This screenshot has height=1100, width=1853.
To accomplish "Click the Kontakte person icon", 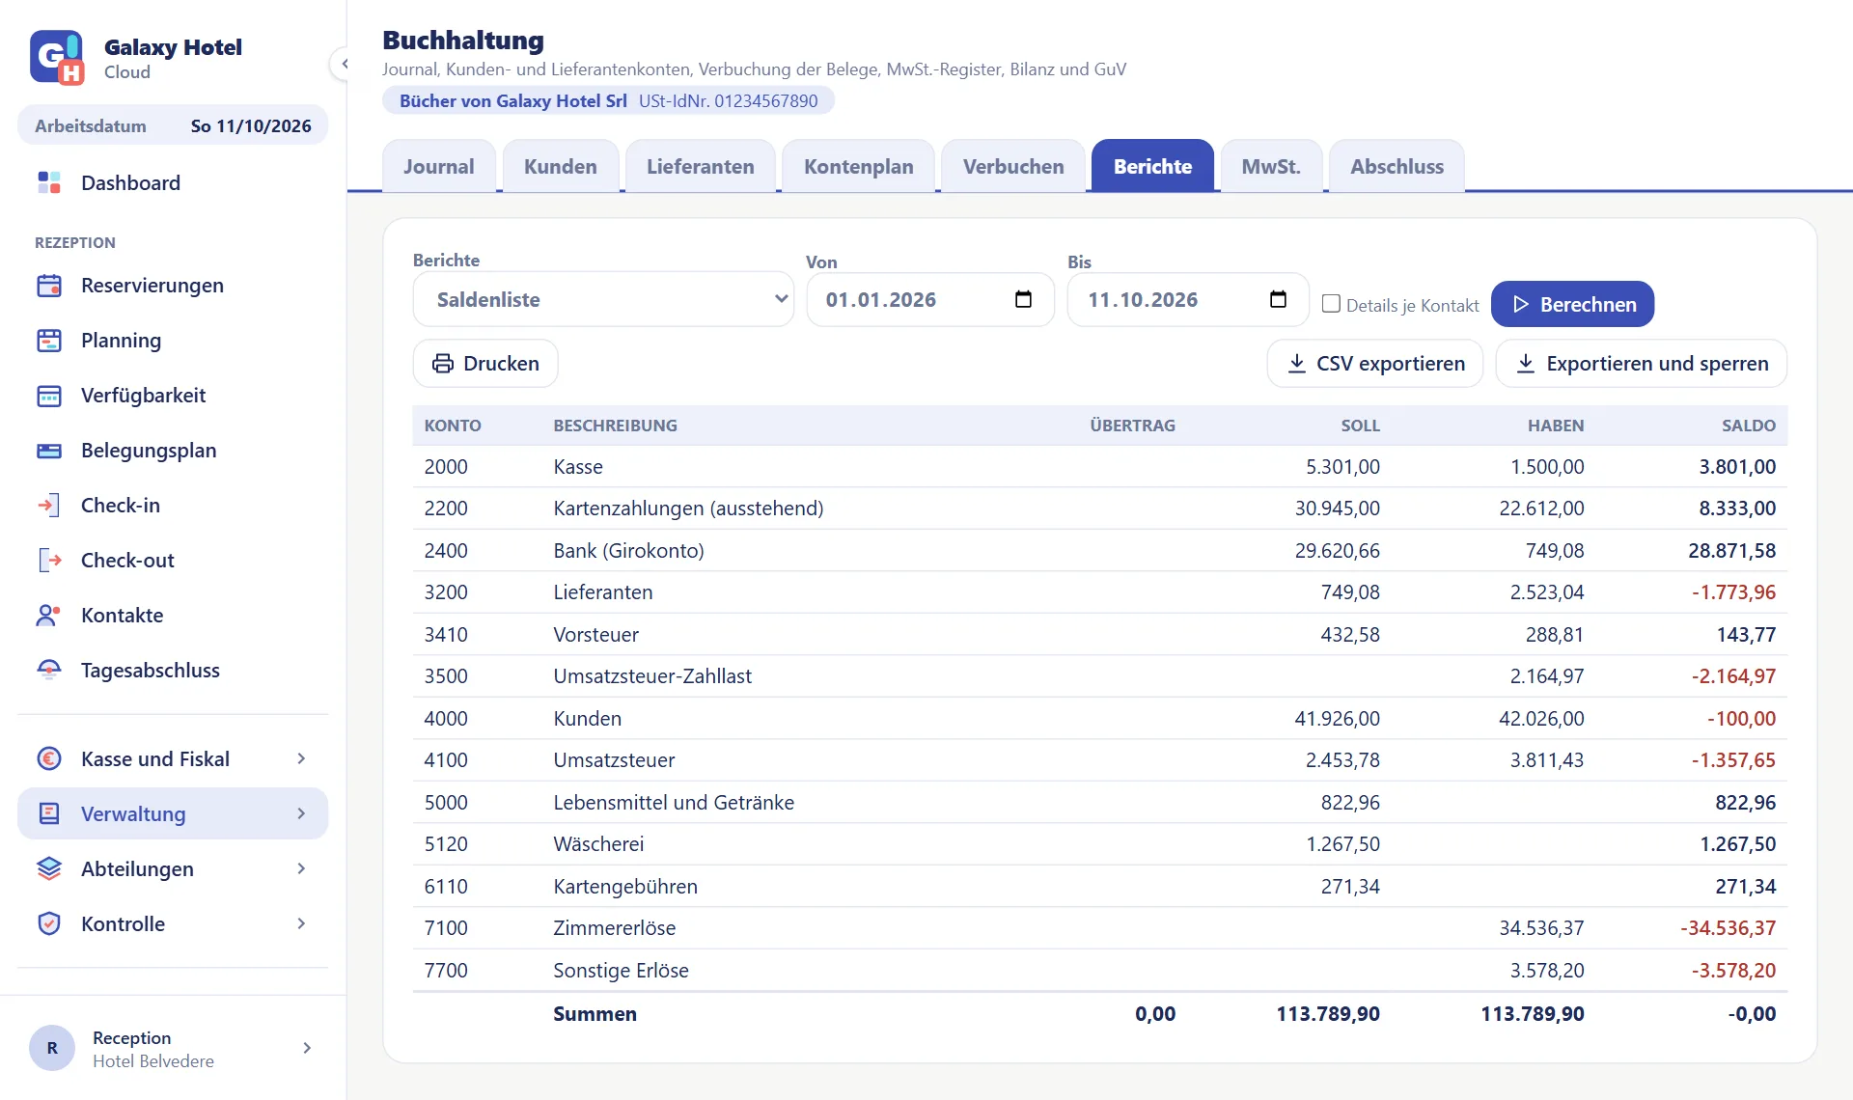I will pos(49,616).
